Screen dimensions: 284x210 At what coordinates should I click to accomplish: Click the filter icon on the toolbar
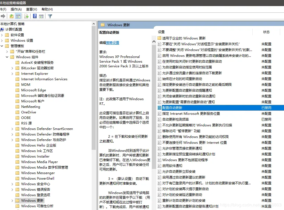point(50,16)
